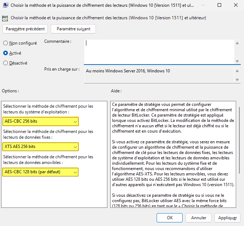Click the Pris en charge sur scroll up arrow

coord(237,71)
